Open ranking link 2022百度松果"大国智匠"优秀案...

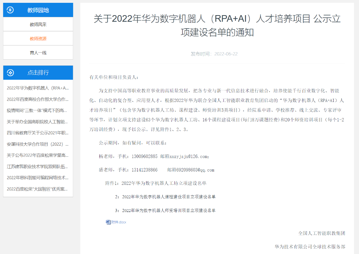(x=37, y=189)
